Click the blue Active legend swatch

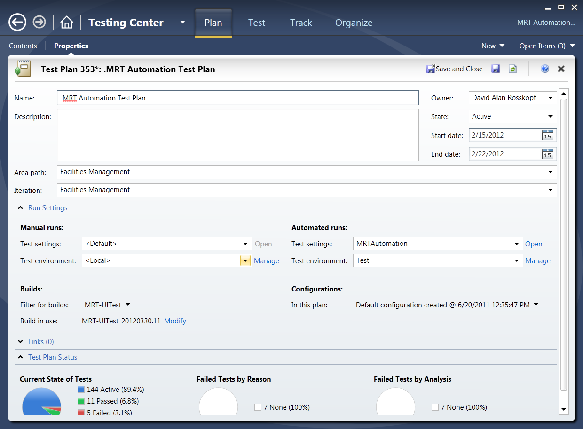pyautogui.click(x=81, y=390)
